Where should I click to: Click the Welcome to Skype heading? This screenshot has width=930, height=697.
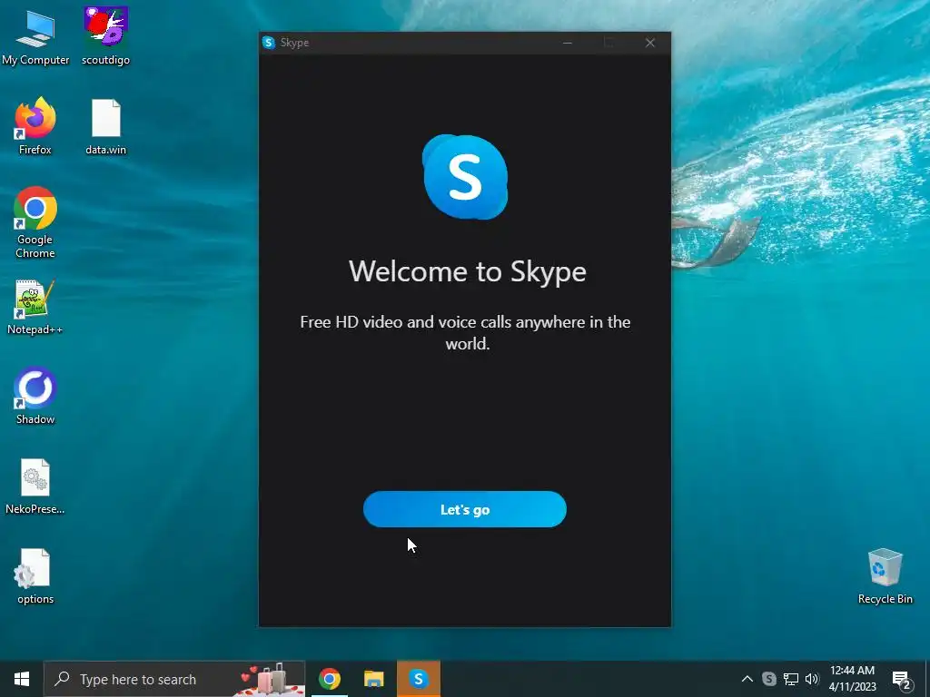pyautogui.click(x=468, y=271)
